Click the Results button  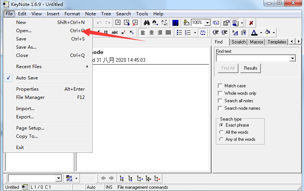click(250, 68)
